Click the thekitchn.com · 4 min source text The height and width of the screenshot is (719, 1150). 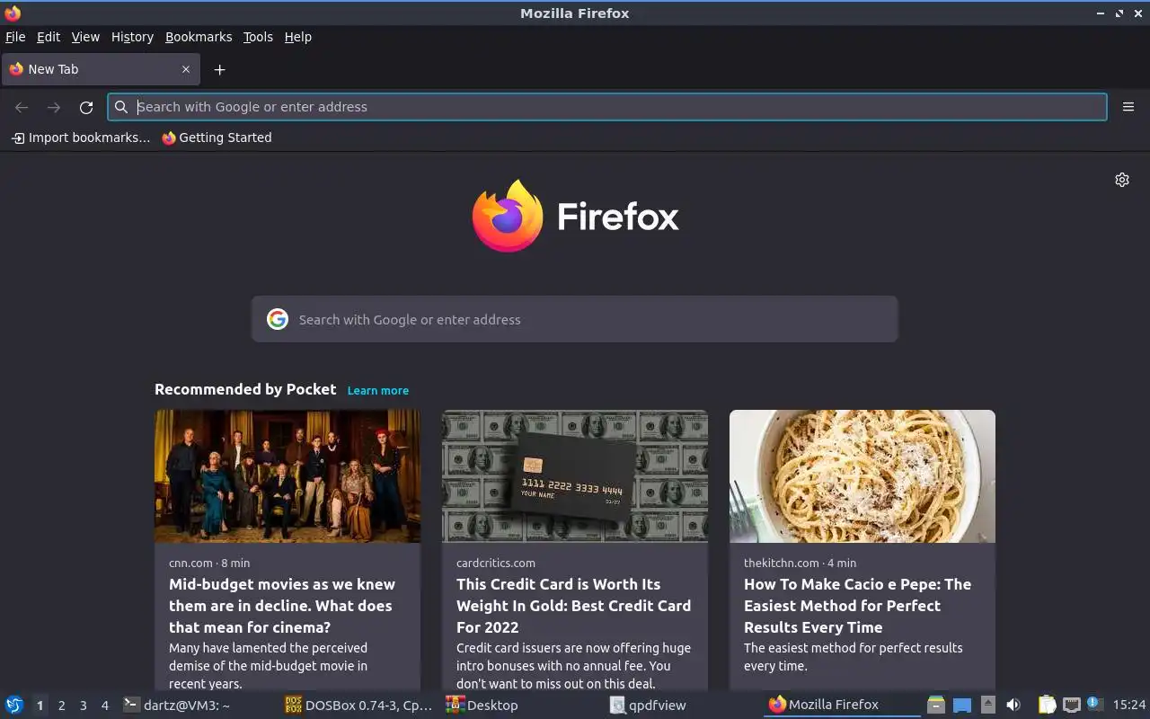800,563
